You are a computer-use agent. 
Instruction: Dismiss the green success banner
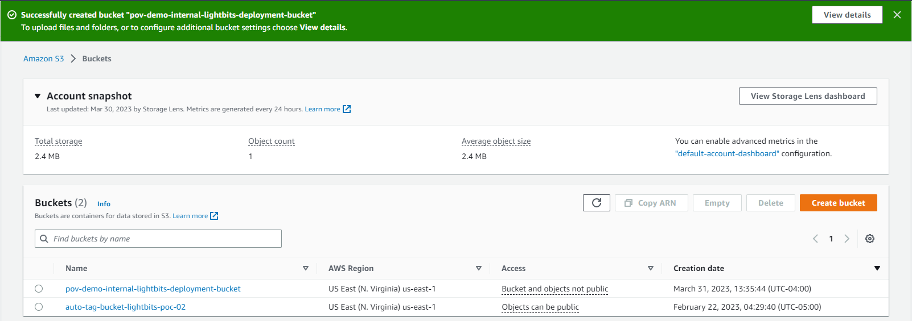coord(897,15)
